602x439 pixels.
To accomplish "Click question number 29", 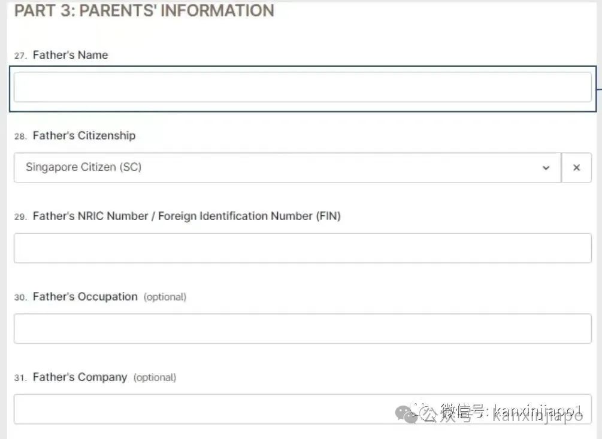I will [20, 217].
